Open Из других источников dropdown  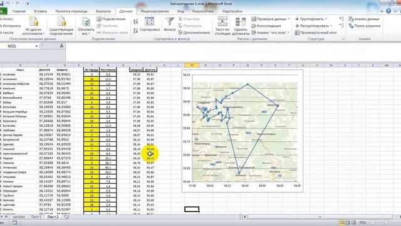click(33, 26)
